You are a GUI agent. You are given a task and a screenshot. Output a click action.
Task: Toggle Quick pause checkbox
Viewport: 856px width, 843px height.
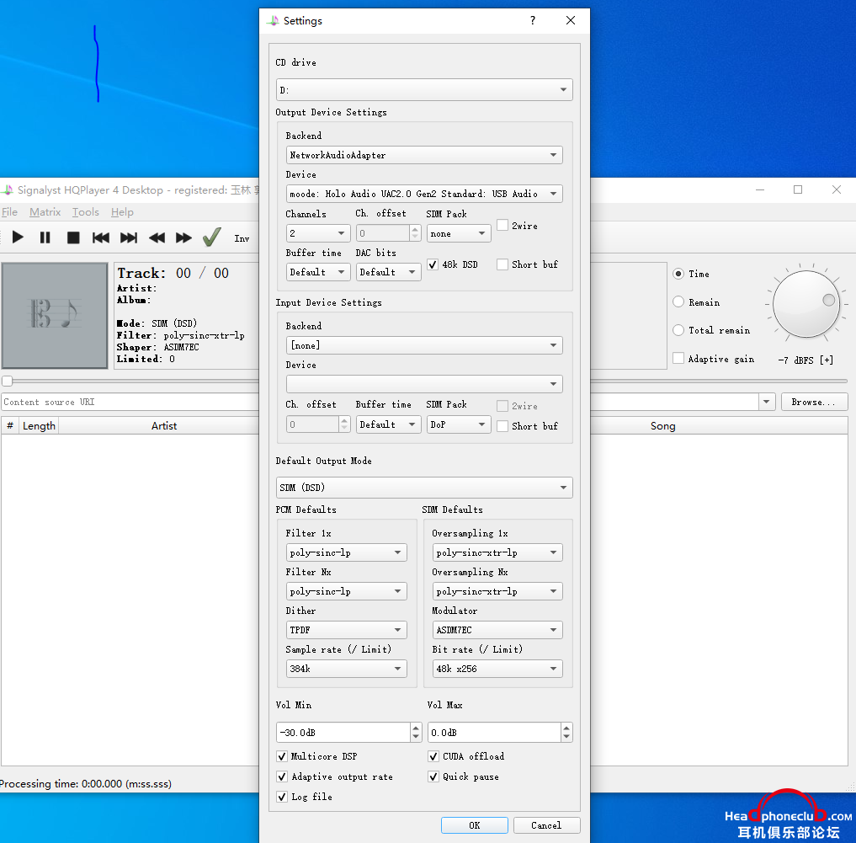tap(433, 777)
